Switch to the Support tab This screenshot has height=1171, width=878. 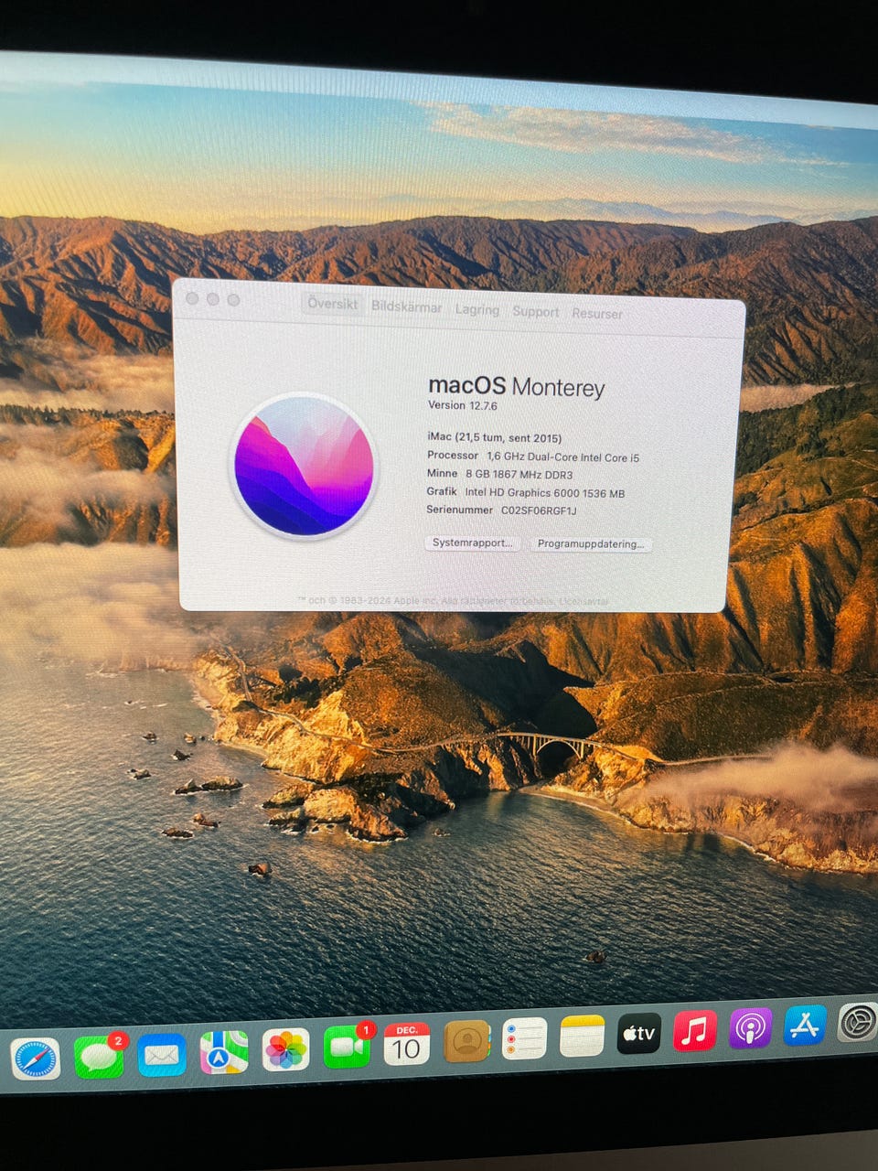(x=535, y=311)
